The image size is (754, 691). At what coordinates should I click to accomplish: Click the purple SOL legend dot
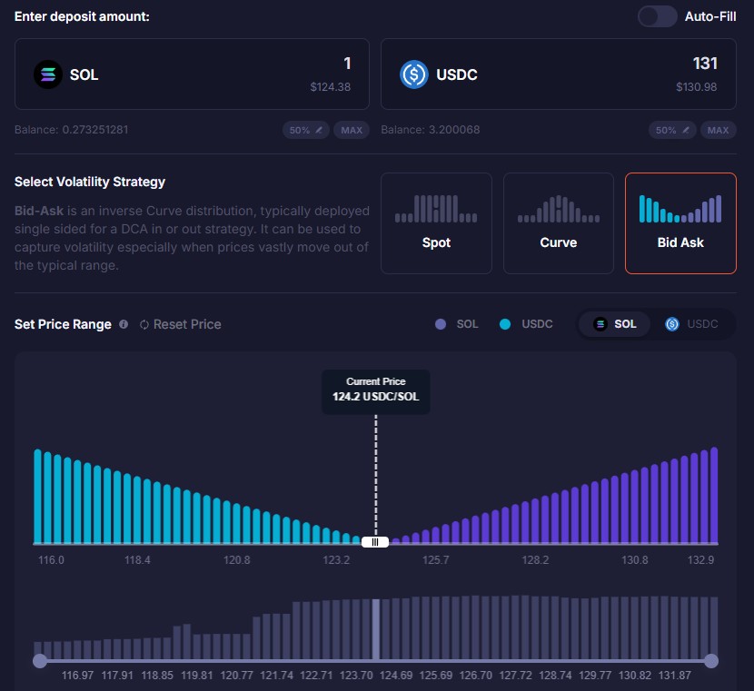[x=441, y=324]
